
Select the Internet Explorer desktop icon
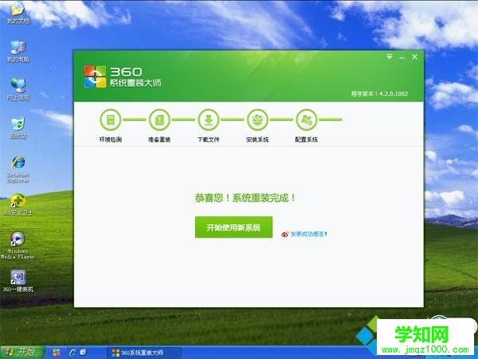tap(18, 169)
